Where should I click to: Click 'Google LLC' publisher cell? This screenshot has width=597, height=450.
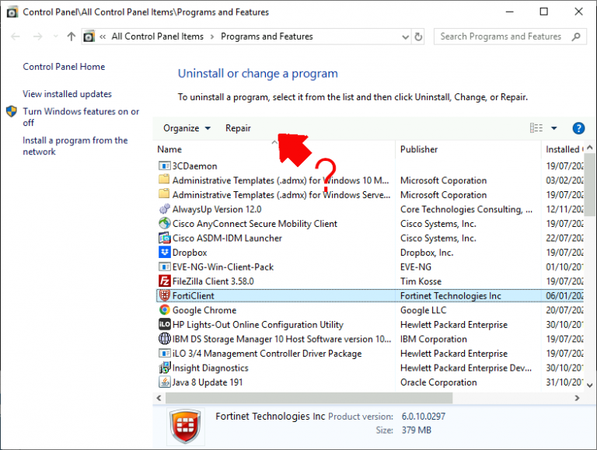click(423, 310)
